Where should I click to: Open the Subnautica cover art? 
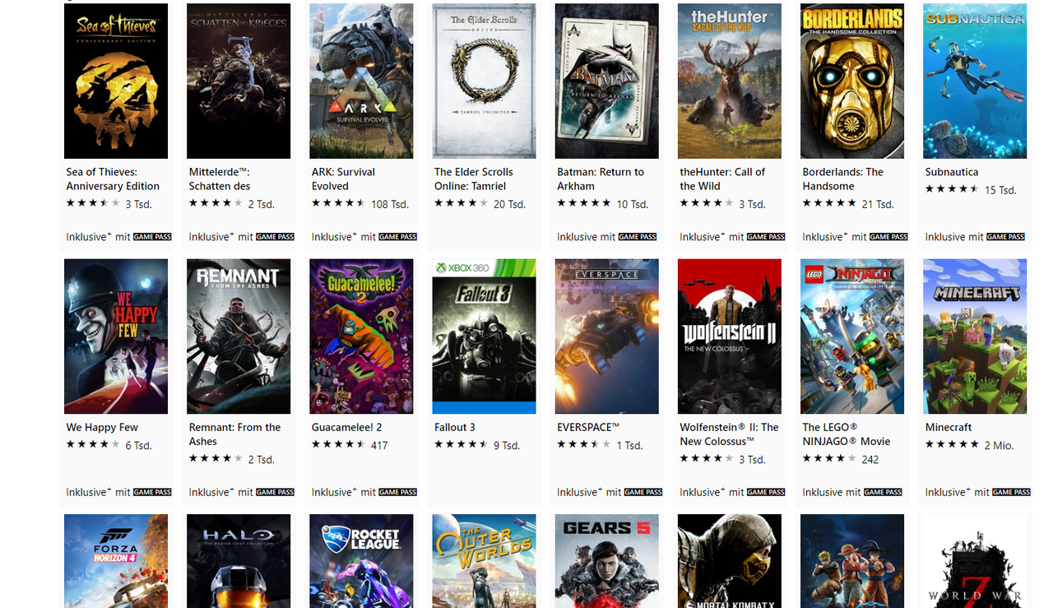[x=975, y=81]
